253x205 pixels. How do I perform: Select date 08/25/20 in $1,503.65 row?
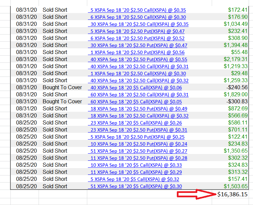[x=27, y=186]
